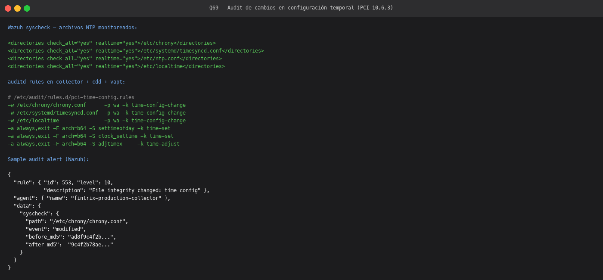The image size is (603, 280).
Task: Click the "event": "modified" JSON line
Action: tap(56, 229)
